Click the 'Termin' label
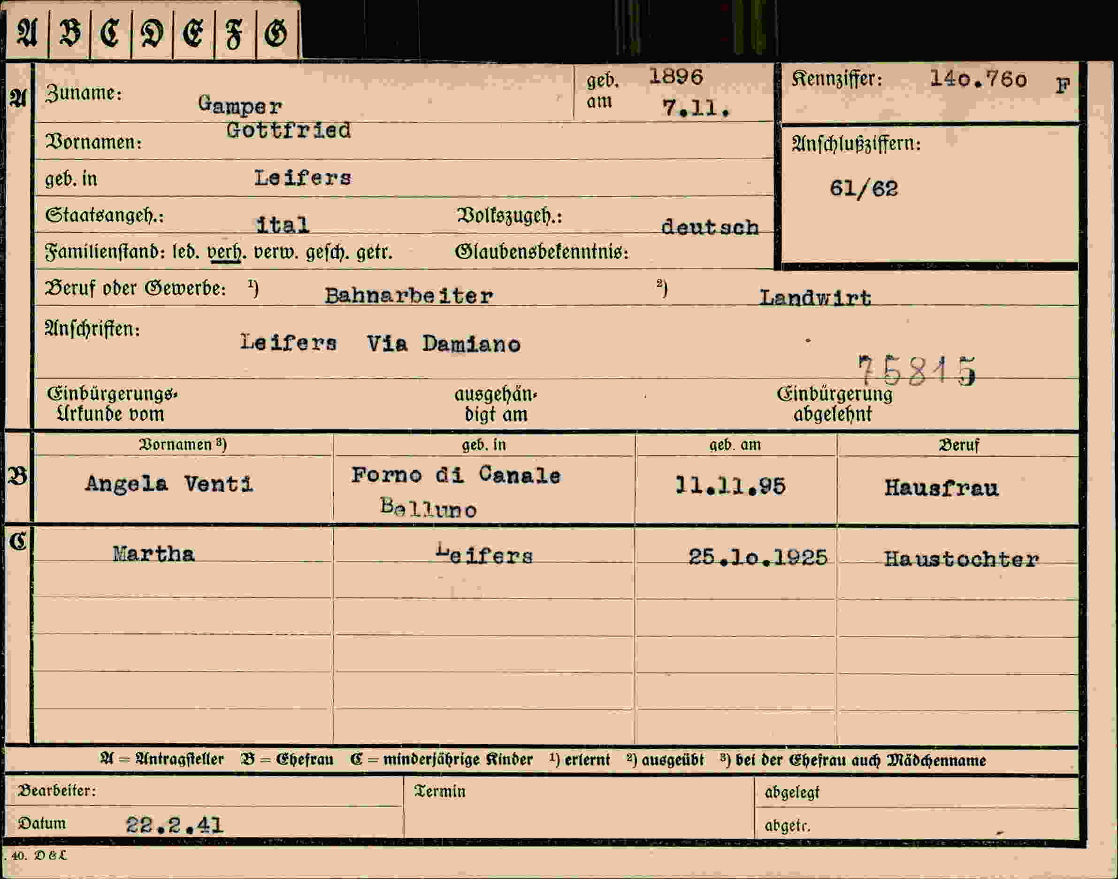The image size is (1118, 879). point(440,791)
